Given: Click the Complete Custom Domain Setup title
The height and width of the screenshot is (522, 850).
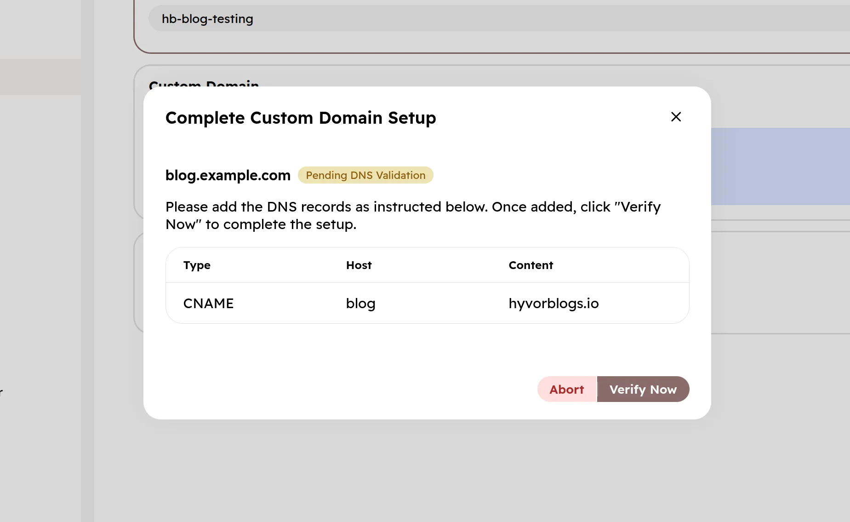Looking at the screenshot, I should [x=301, y=118].
